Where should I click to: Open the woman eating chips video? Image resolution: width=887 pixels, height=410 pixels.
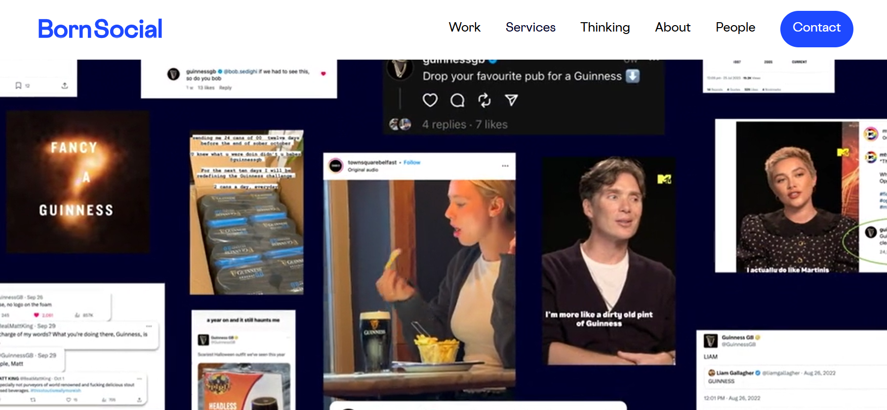(x=419, y=289)
